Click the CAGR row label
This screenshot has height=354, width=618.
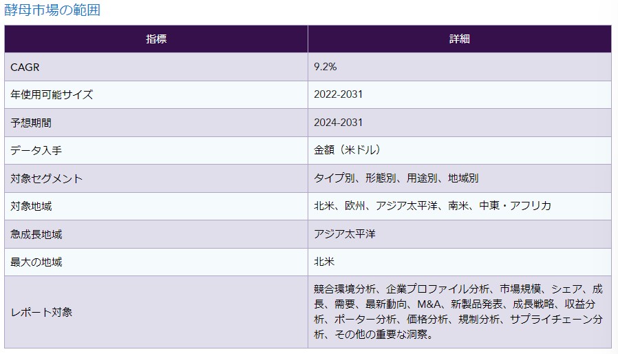tap(25, 67)
